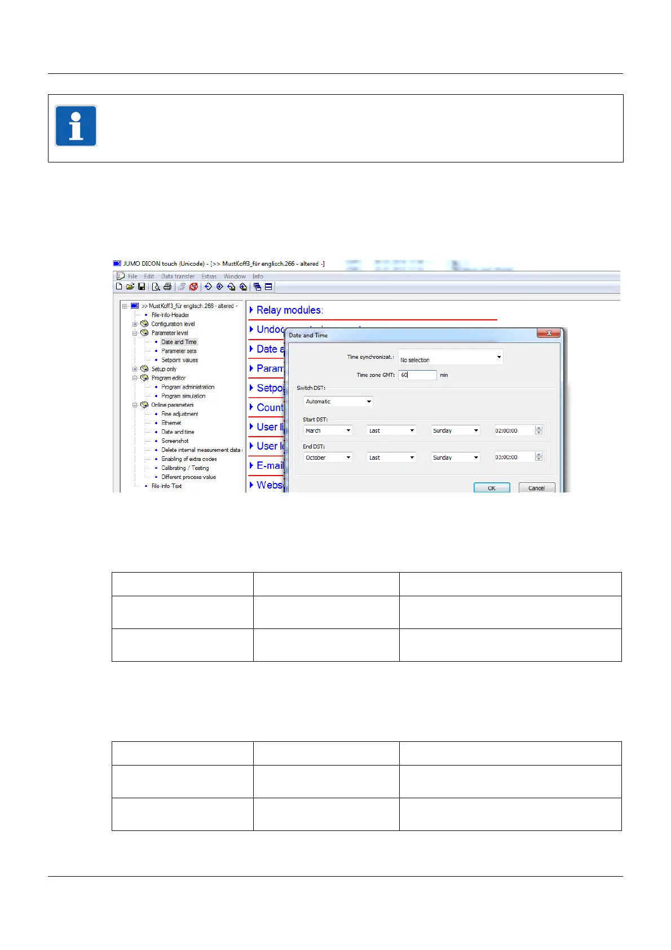Click the tile windows toolbar icon
671x950 pixels.
click(268, 287)
